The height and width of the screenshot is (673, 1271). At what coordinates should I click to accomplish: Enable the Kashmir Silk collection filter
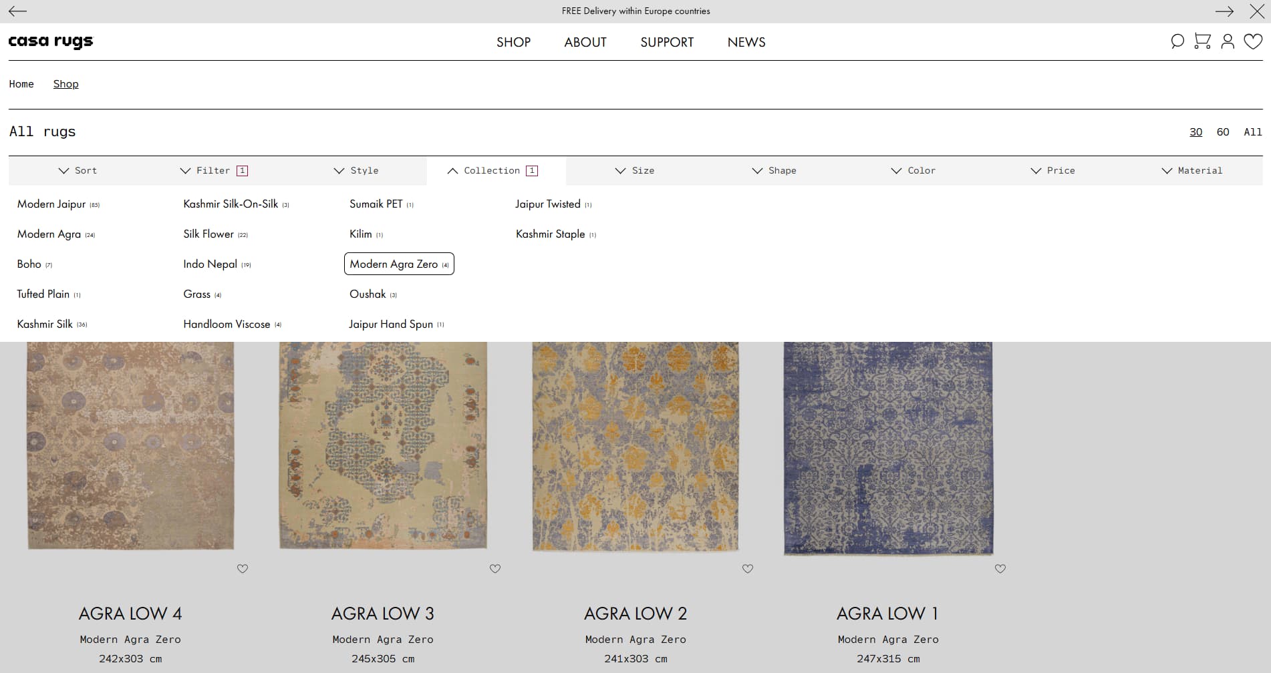45,324
